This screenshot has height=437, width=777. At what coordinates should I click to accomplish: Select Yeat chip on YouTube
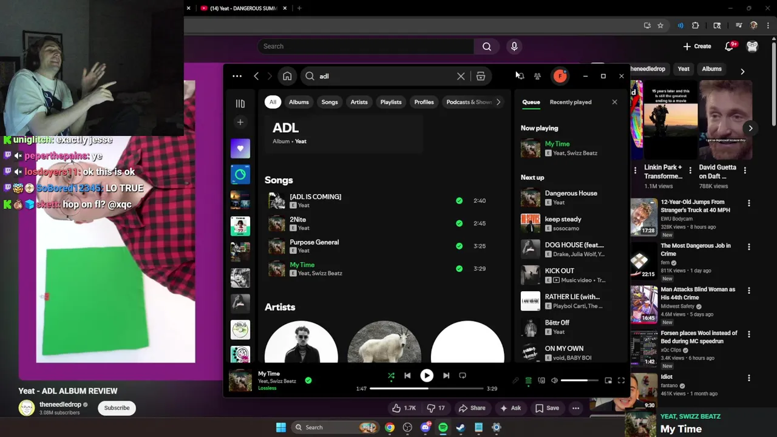(x=684, y=69)
